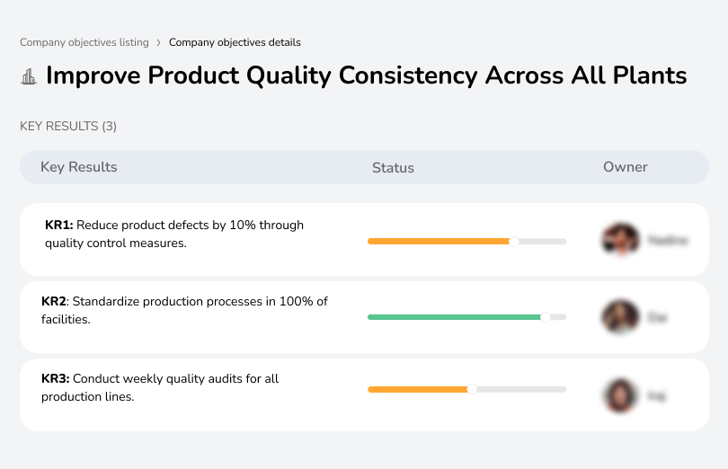Screen dimensions: 728x469
Task: Click the blurred KR1 owner name
Action: pyautogui.click(x=668, y=240)
